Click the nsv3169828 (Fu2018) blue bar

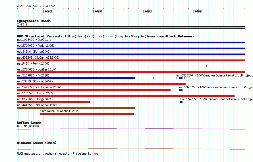pyautogui.click(x=85, y=78)
